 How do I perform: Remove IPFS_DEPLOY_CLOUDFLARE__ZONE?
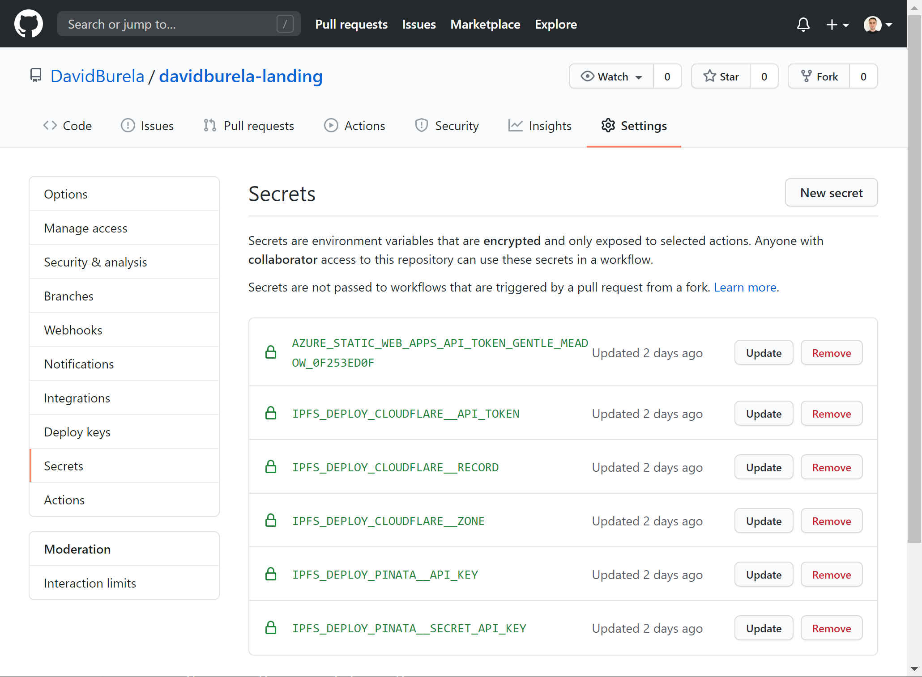click(x=832, y=521)
